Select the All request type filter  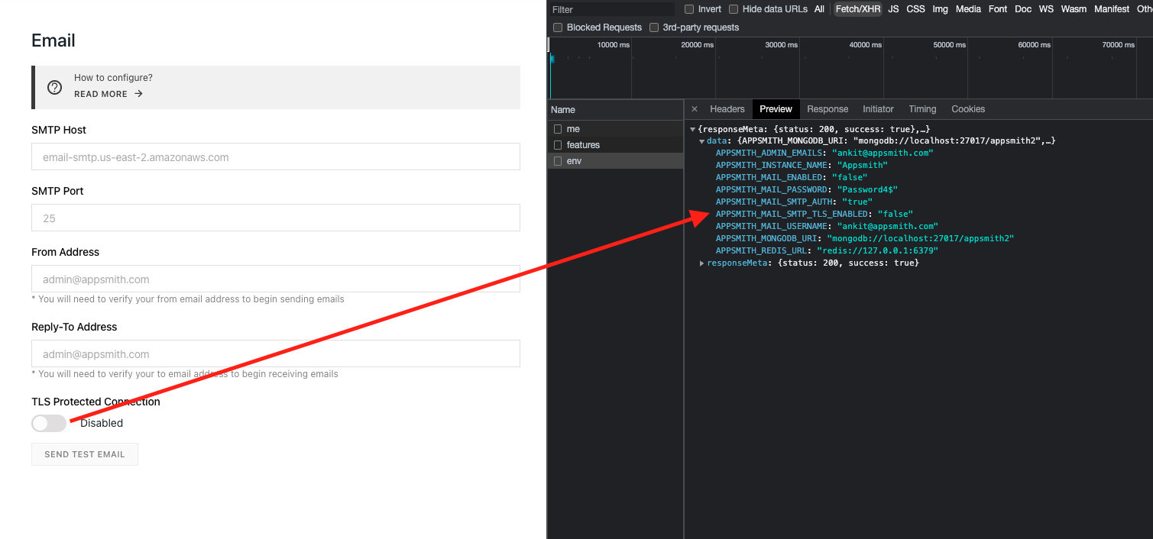click(x=819, y=9)
